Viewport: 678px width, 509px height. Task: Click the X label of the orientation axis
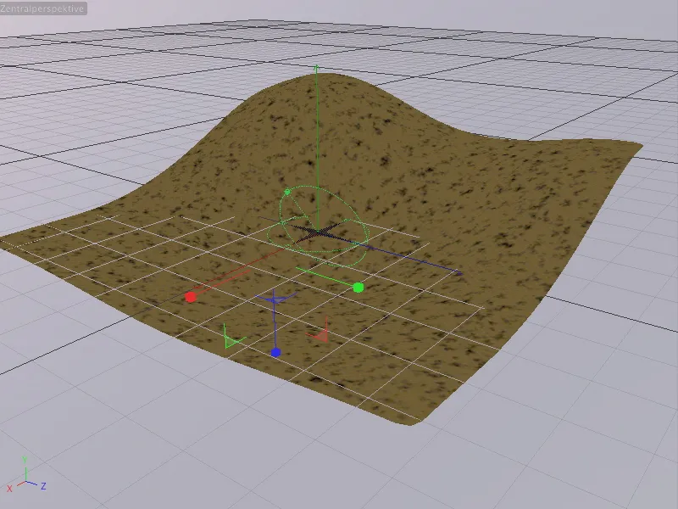click(x=9, y=488)
